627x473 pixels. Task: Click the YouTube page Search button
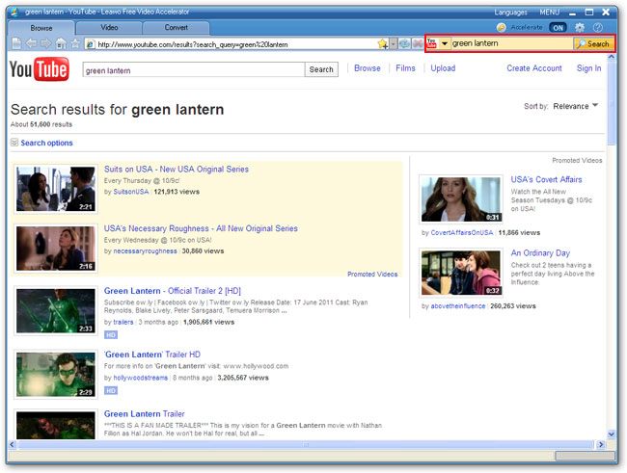[x=321, y=69]
